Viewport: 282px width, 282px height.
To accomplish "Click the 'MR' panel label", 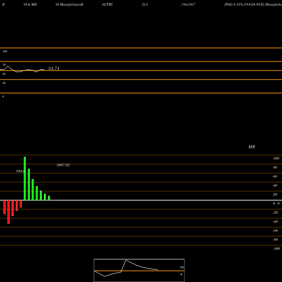I will 252,147.
